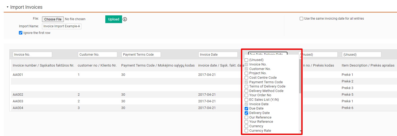This screenshot has height=136, width=397.
Task: Click the Choose File button
Action: click(53, 19)
